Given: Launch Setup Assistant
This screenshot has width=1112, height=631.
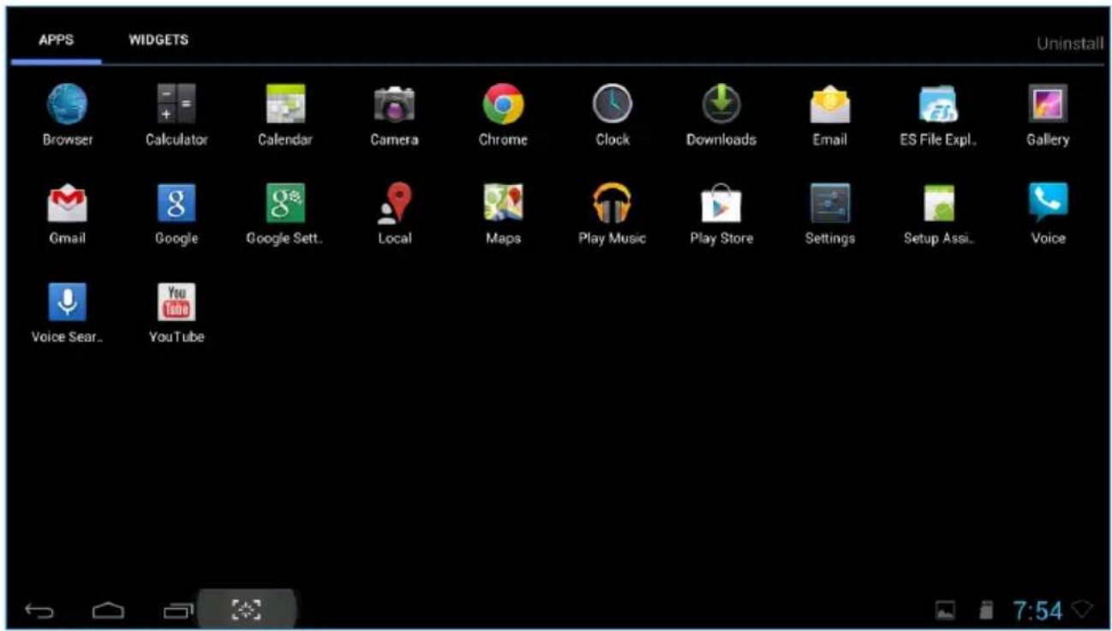Looking at the screenshot, I should [x=938, y=215].
